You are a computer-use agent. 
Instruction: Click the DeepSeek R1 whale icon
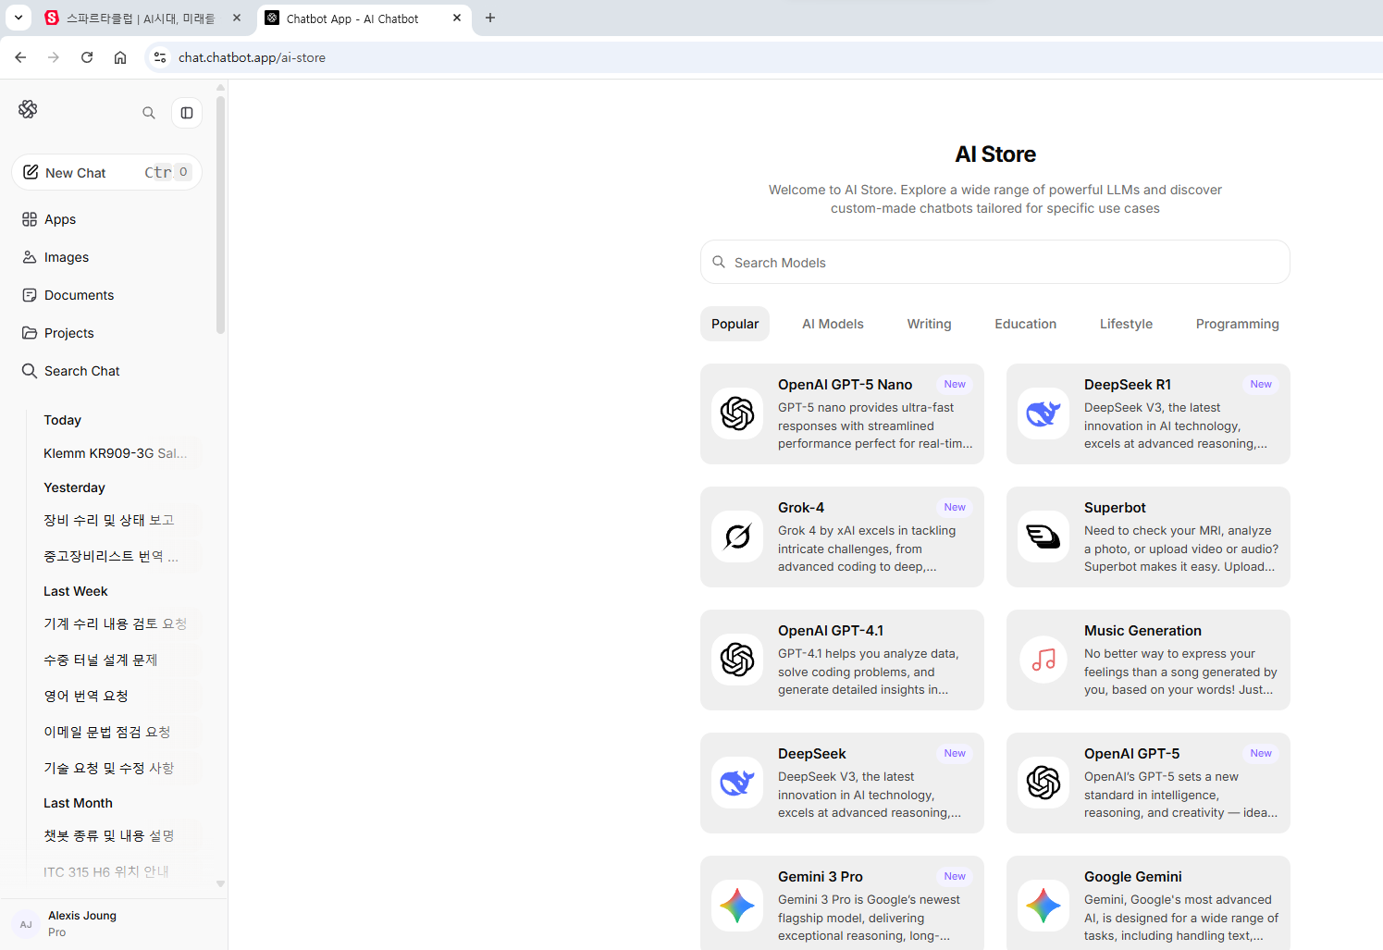pyautogui.click(x=1043, y=413)
